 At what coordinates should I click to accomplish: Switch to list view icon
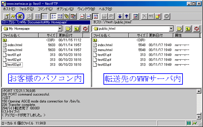(38, 17)
